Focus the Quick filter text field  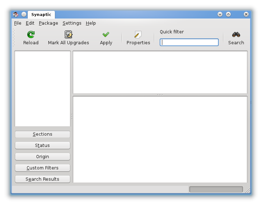click(189, 42)
